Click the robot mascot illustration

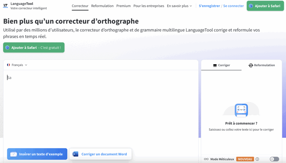241,110
